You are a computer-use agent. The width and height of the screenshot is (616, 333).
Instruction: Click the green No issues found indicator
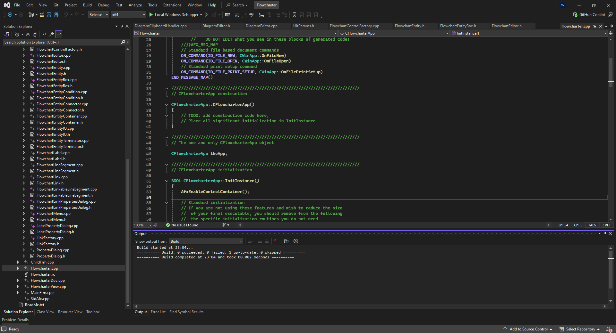click(x=182, y=225)
